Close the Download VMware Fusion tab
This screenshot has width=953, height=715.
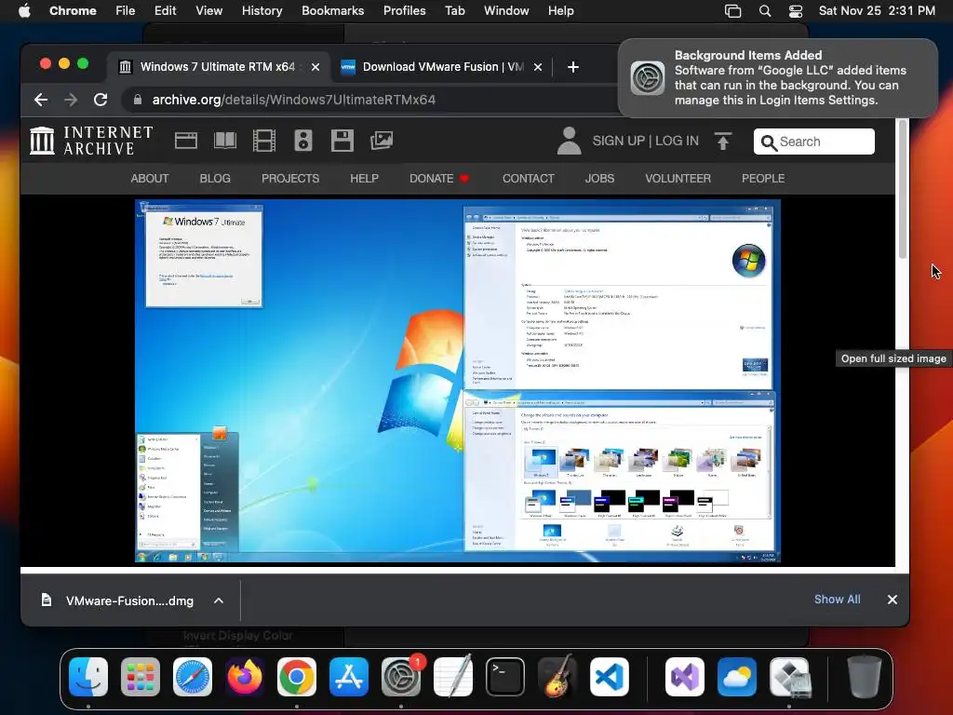537,67
